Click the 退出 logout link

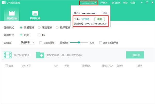click(x=105, y=13)
